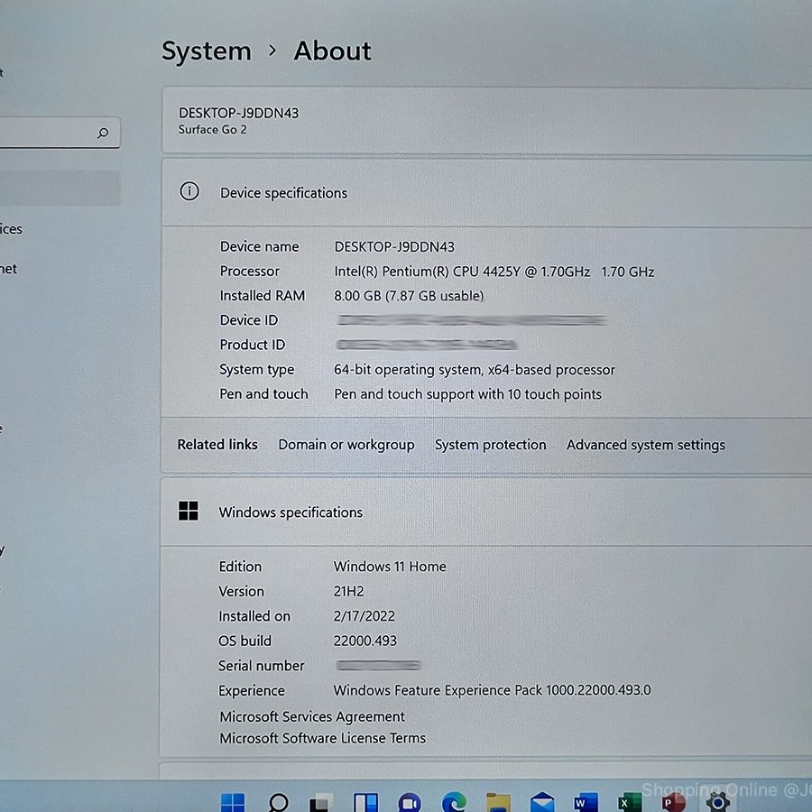Open Microsoft Services Agreement link
The width and height of the screenshot is (812, 812).
pos(312,716)
